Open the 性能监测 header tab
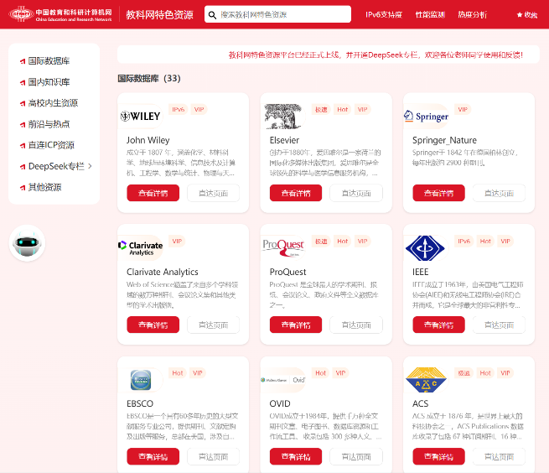Viewport: 549px width, 473px height. pos(428,15)
